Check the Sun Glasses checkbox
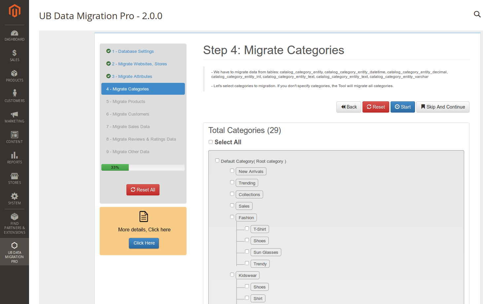The width and height of the screenshot is (483, 304). [247, 252]
